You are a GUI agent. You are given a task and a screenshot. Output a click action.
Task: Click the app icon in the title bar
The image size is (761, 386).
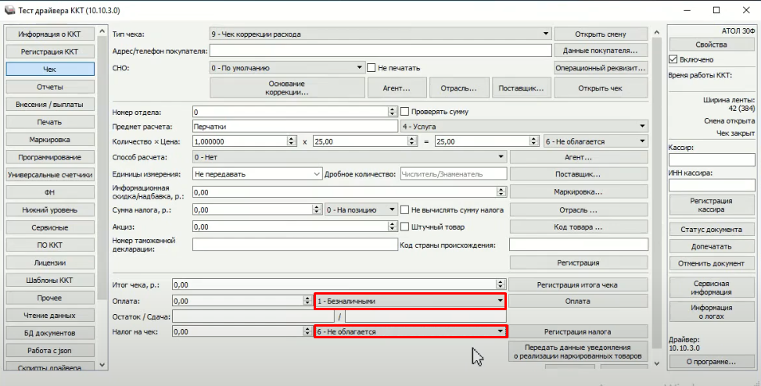(10, 10)
